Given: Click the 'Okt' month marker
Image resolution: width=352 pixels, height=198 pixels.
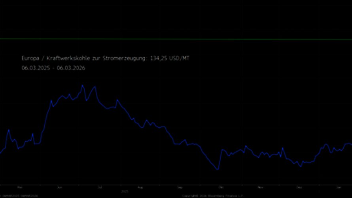Looking at the screenshot, I should 221,187.
